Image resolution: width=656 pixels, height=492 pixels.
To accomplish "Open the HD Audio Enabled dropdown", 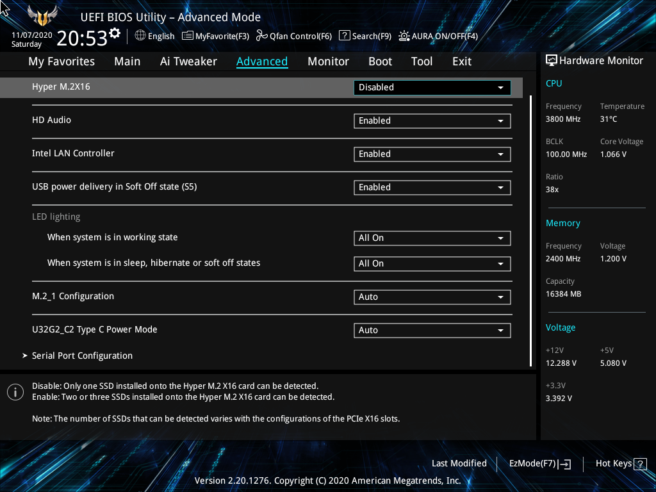I will click(x=432, y=121).
